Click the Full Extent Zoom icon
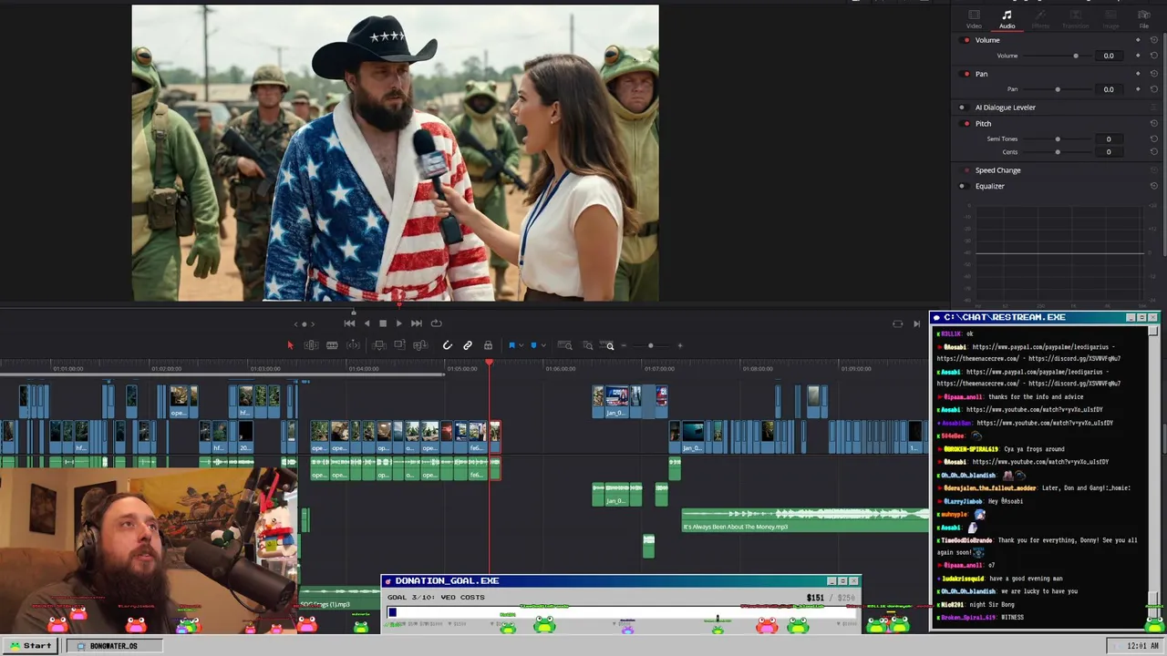 coord(565,345)
